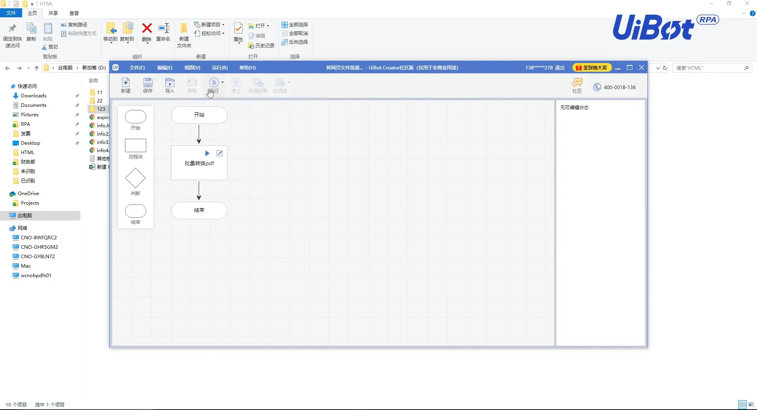Click the Save (保存) icon in UiBot toolbar

(148, 82)
